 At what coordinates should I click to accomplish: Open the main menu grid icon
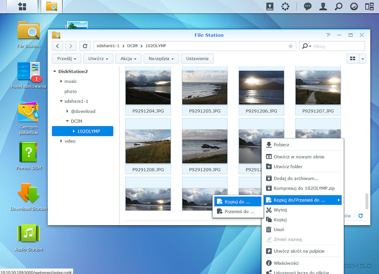point(22,6)
